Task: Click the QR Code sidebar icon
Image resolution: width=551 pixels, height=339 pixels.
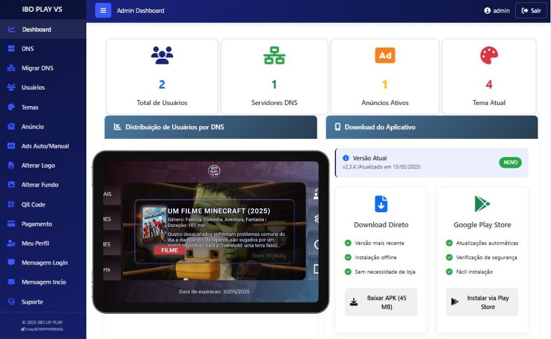Action: (x=11, y=205)
